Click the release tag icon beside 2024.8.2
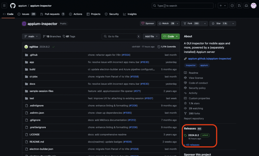Image resolution: width=259 pixels, height=156 pixels. [185, 135]
